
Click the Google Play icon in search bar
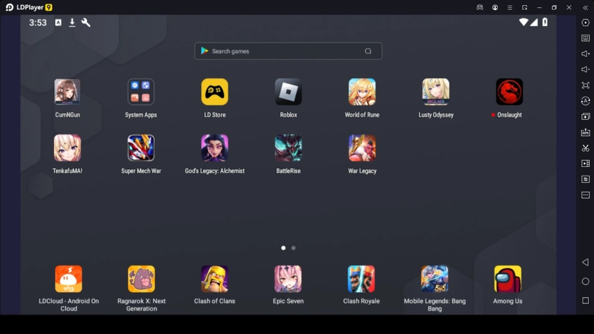pyautogui.click(x=205, y=51)
